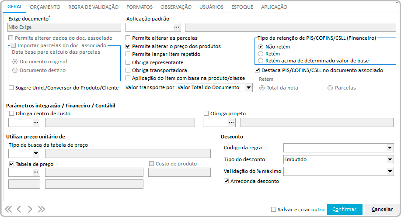The width and height of the screenshot is (401, 217).
Task: Enable Permite lançar item repetido
Action: [128, 54]
